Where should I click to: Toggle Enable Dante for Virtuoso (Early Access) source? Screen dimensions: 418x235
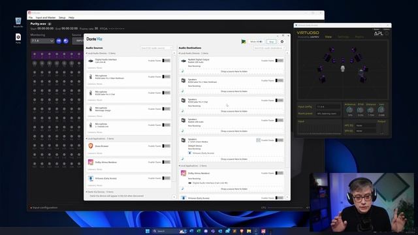167,178
